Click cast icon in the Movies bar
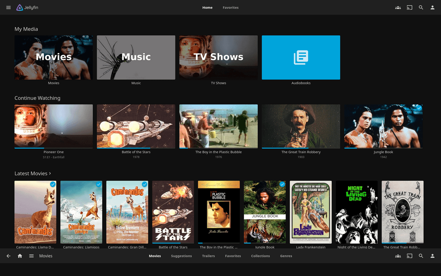The image size is (441, 276). [x=409, y=256]
